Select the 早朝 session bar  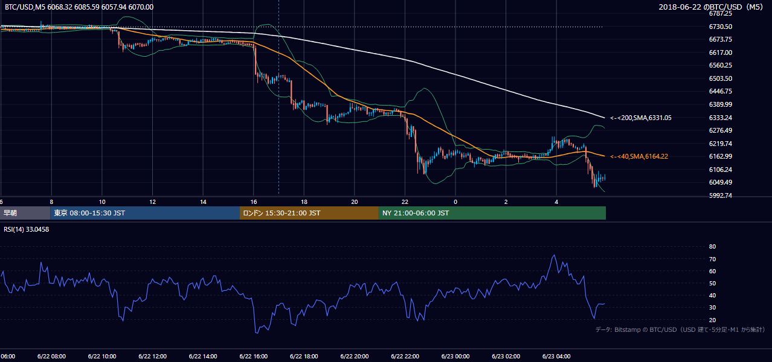coord(25,213)
